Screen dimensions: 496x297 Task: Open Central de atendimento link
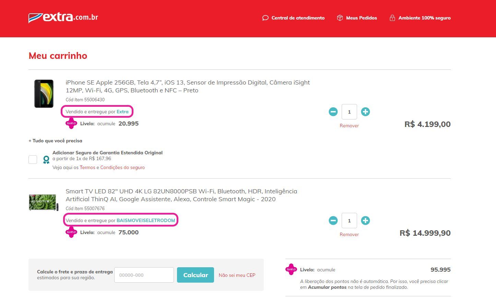coord(298,18)
